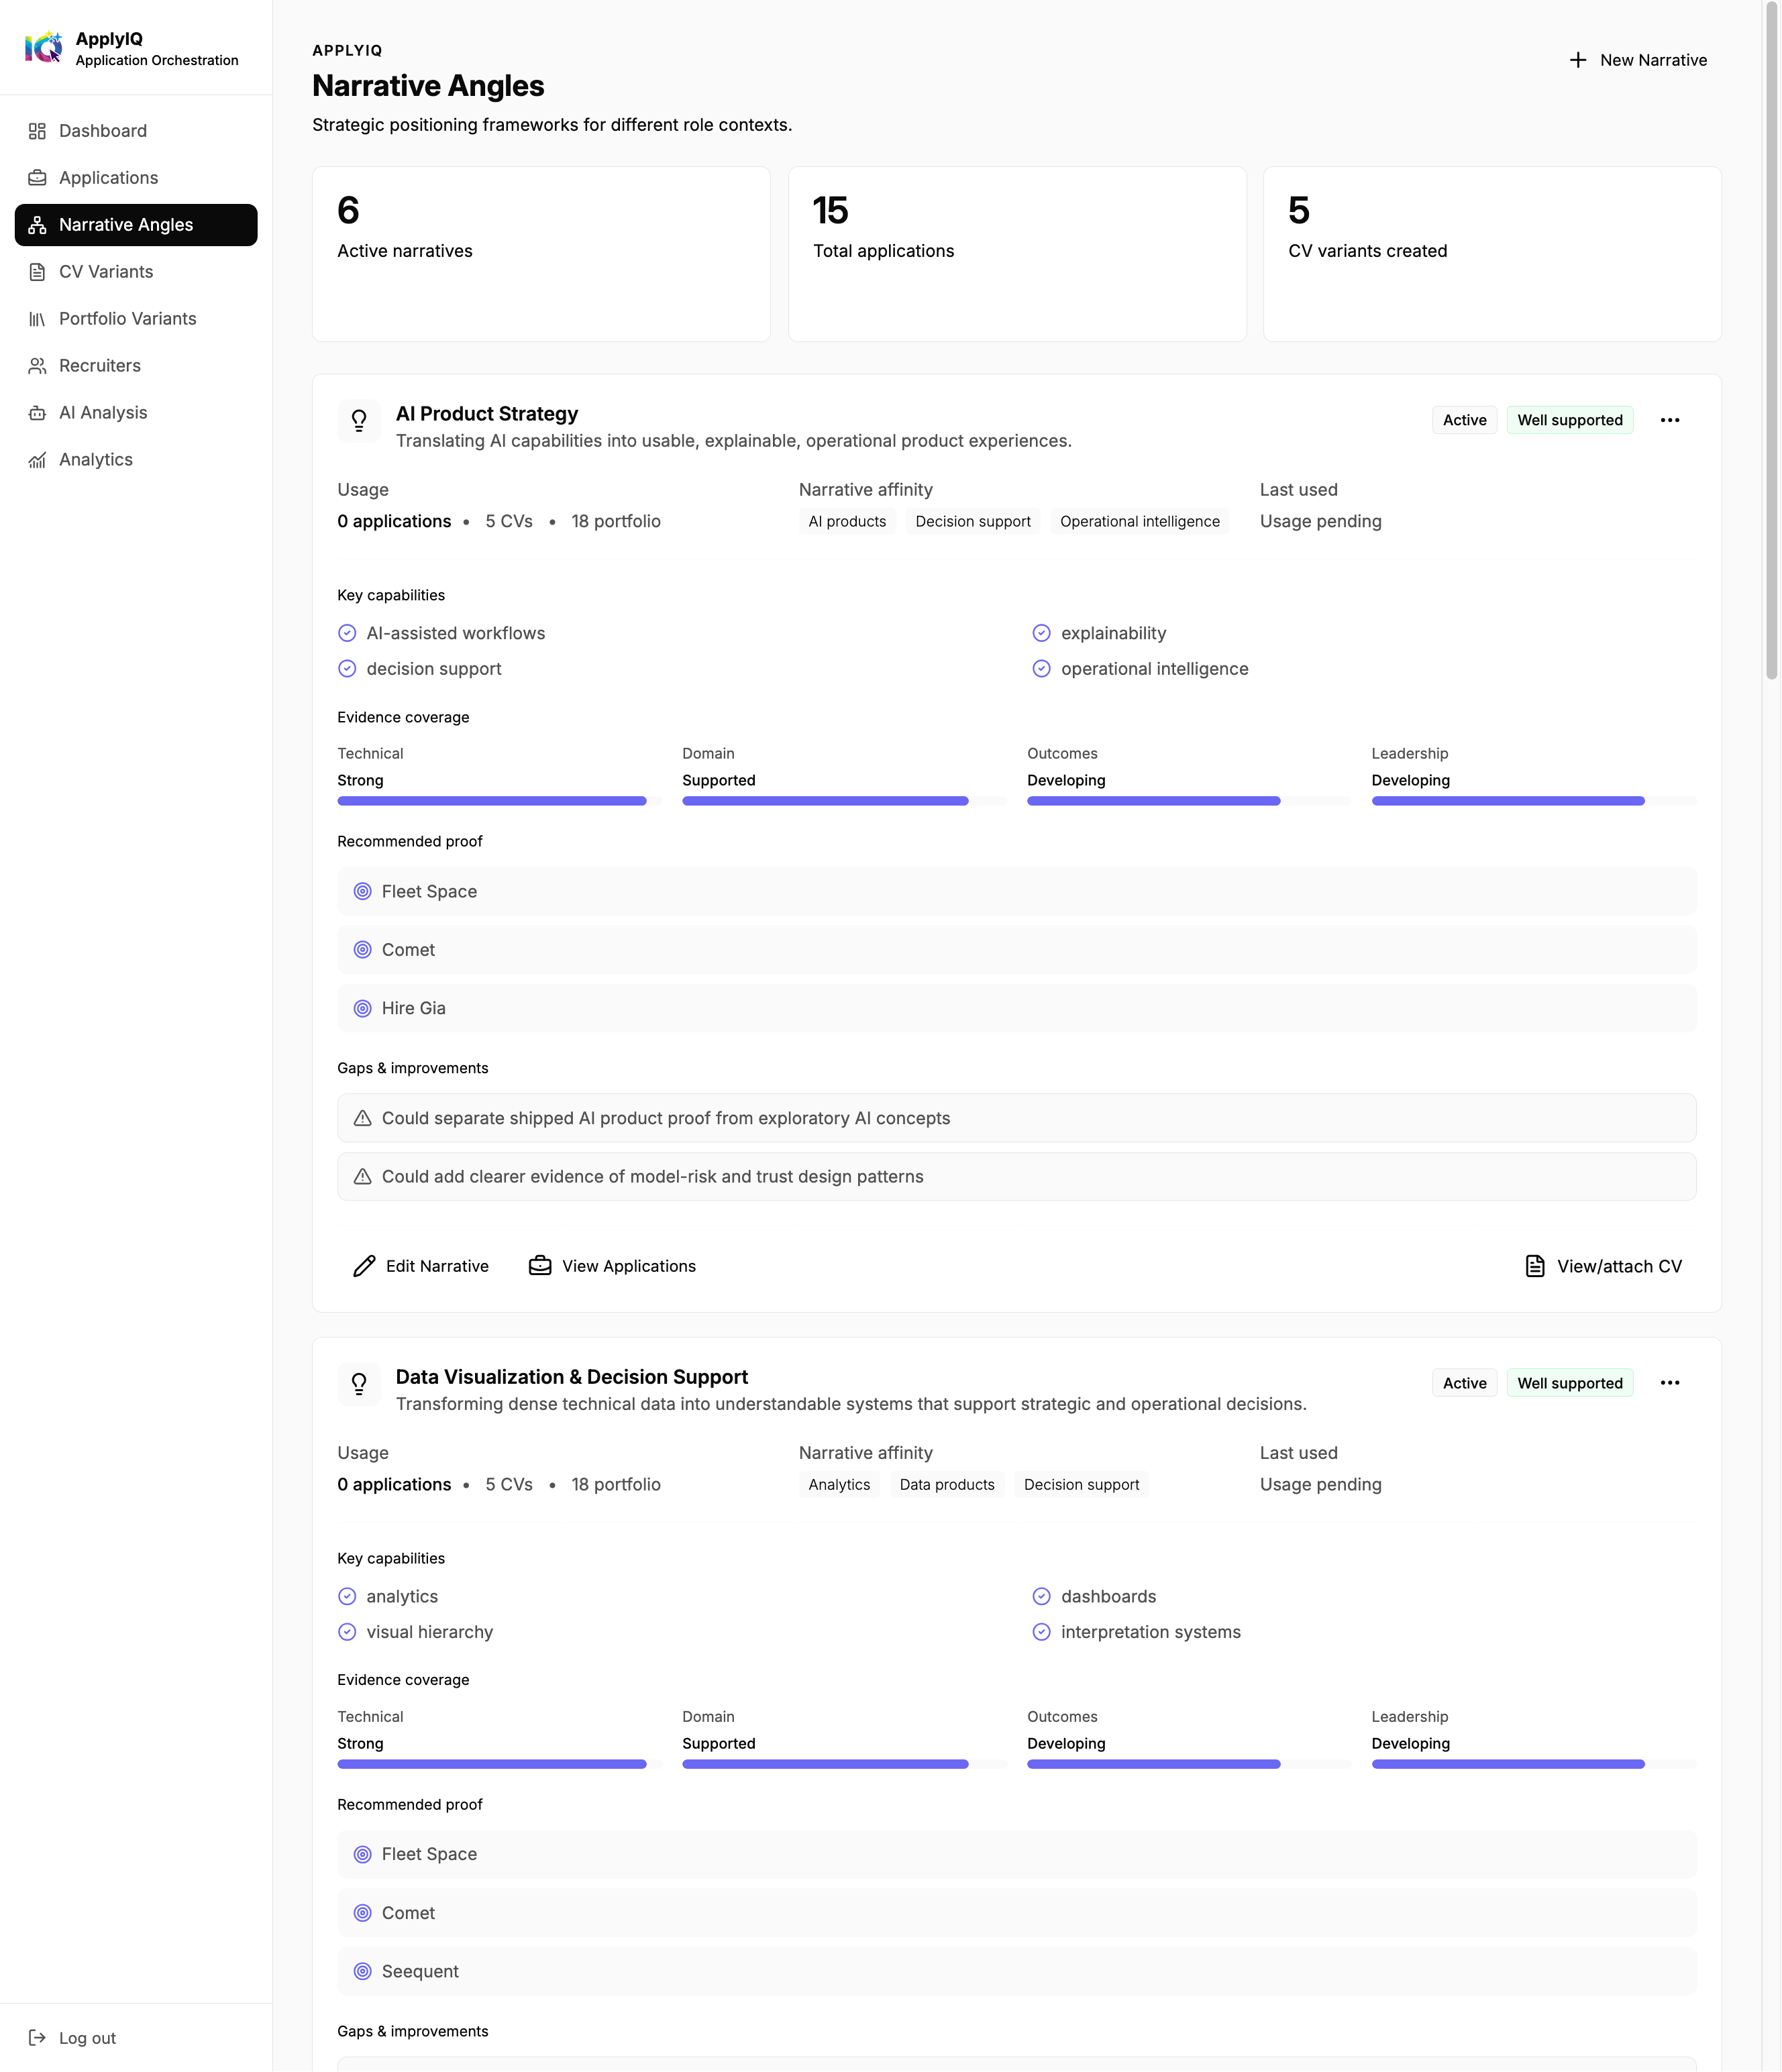Click the Hire Gia recommended proof row
Screen dimensions: 1782x2072
pyautogui.click(x=1016, y=1008)
